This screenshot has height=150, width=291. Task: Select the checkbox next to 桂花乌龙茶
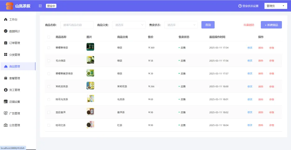coord(49,99)
